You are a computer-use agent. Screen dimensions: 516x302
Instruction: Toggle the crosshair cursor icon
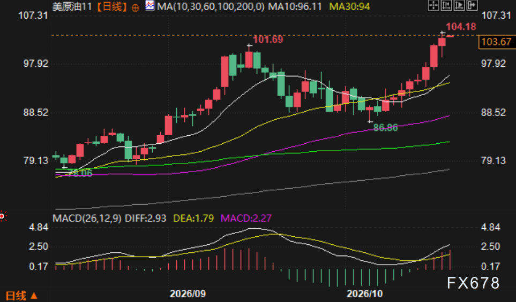[433, 5]
